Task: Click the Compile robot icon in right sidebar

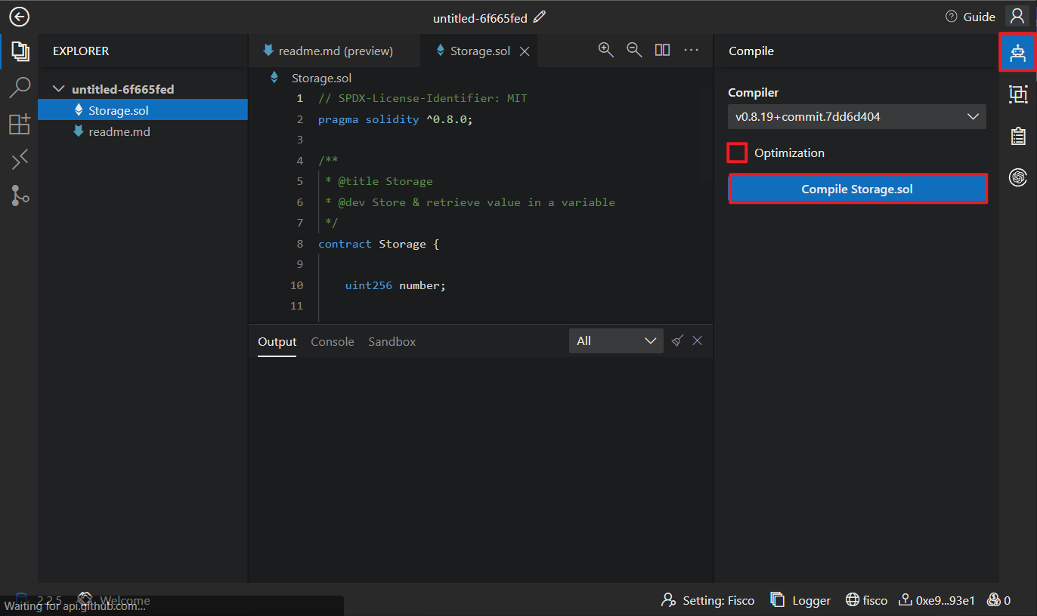Action: tap(1018, 52)
